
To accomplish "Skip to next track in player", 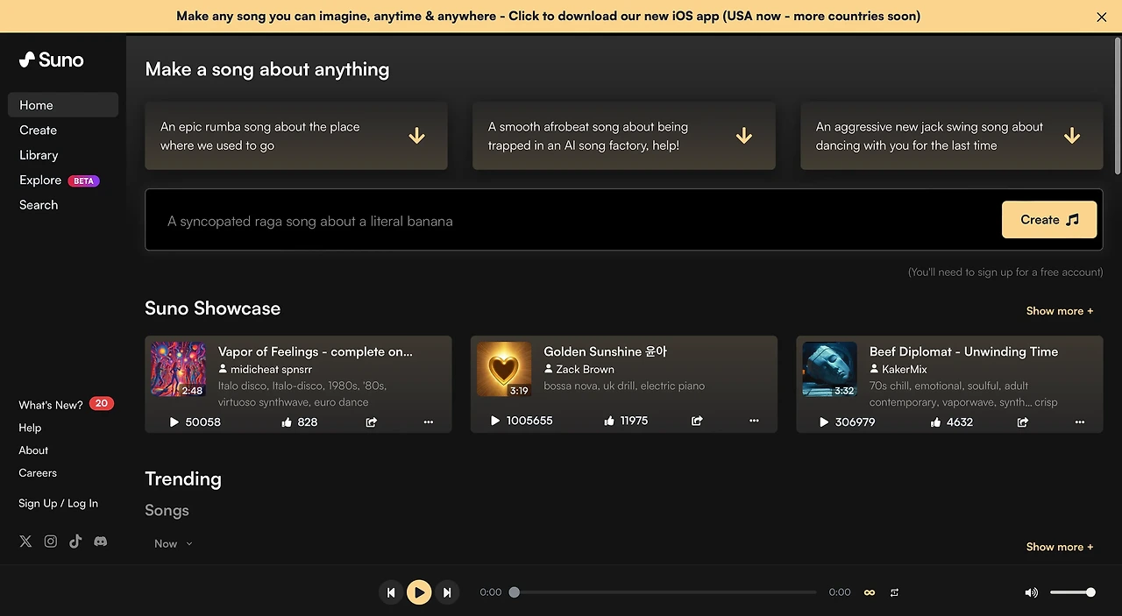I will click(447, 592).
